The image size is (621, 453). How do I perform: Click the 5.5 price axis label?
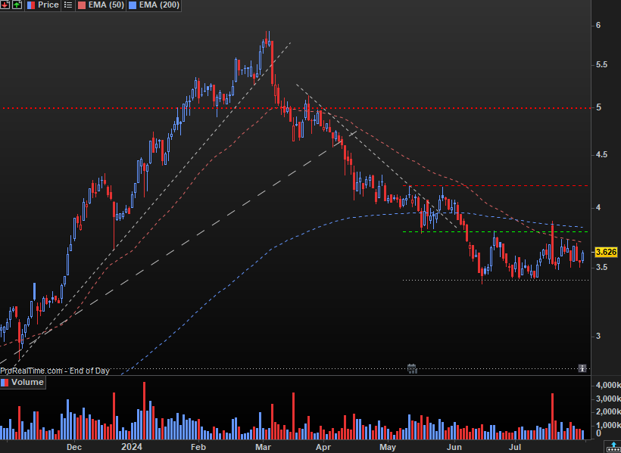point(601,64)
